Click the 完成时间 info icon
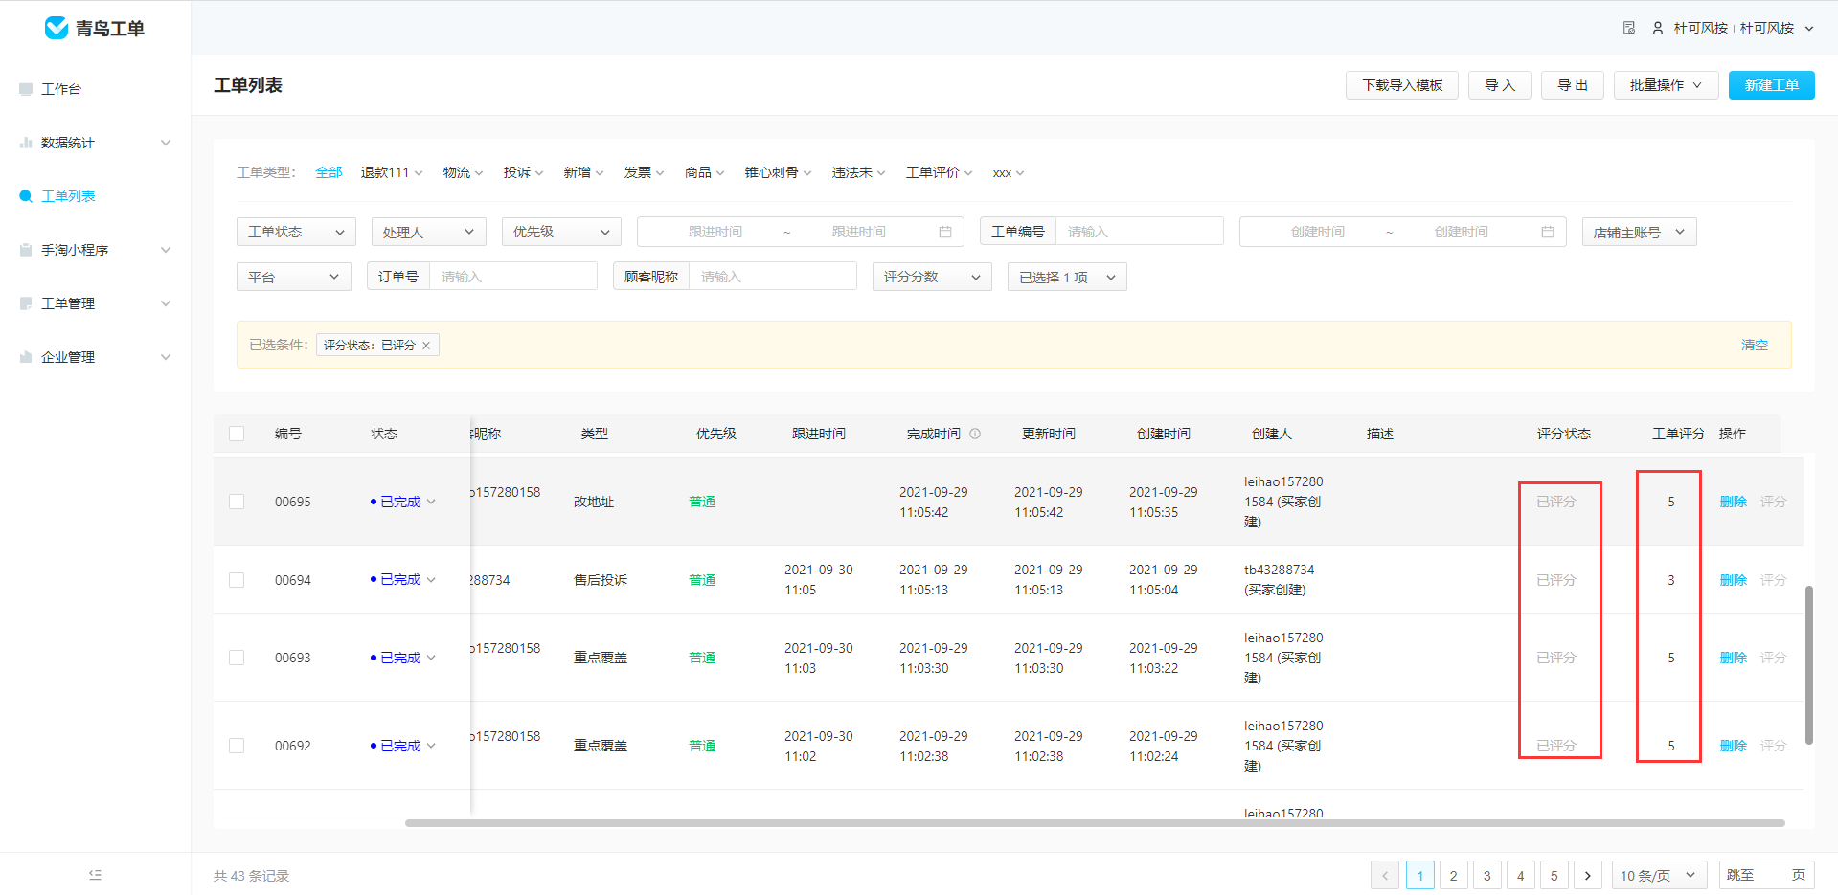Image resolution: width=1838 pixels, height=895 pixels. tap(975, 434)
